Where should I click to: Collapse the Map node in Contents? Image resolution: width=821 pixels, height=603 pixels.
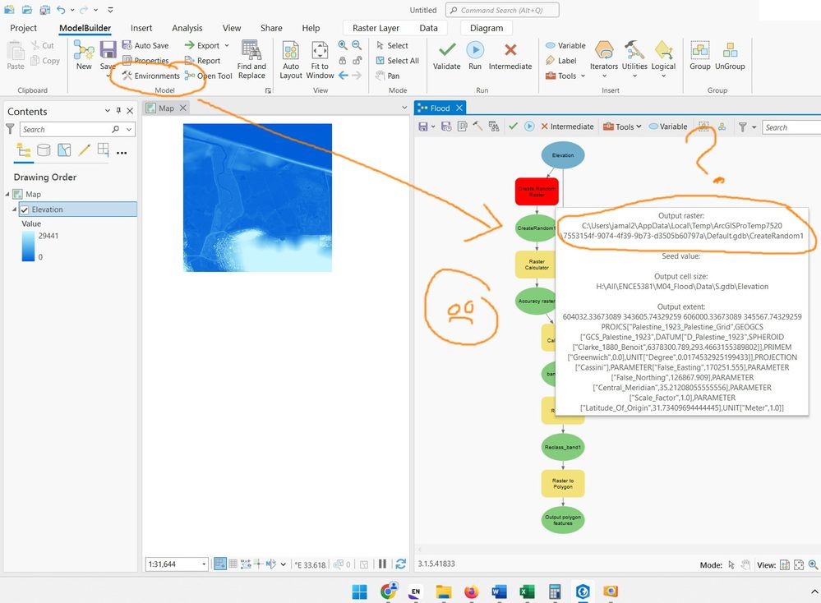click(8, 194)
